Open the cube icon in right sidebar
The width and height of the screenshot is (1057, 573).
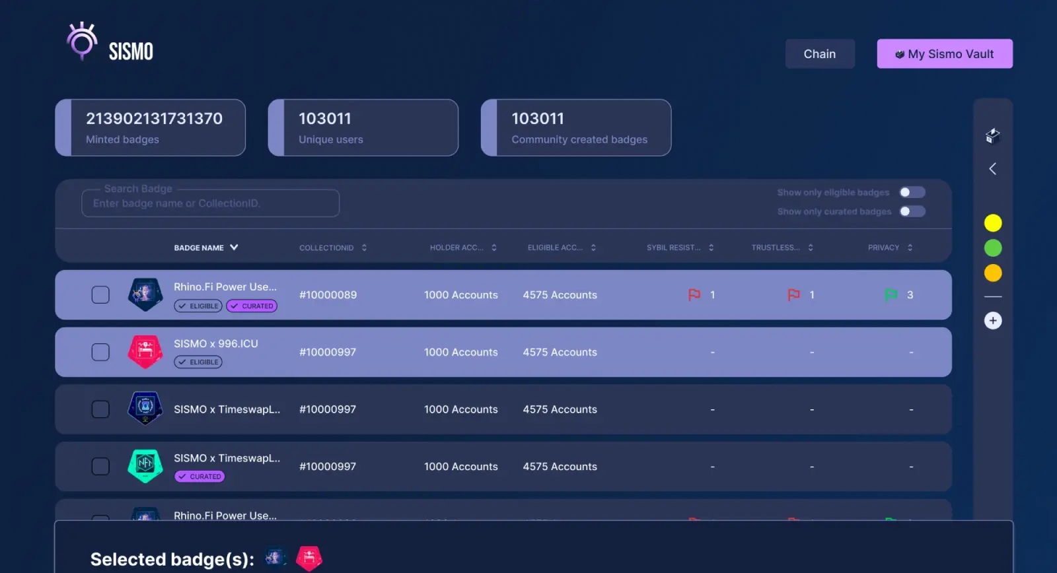point(992,136)
